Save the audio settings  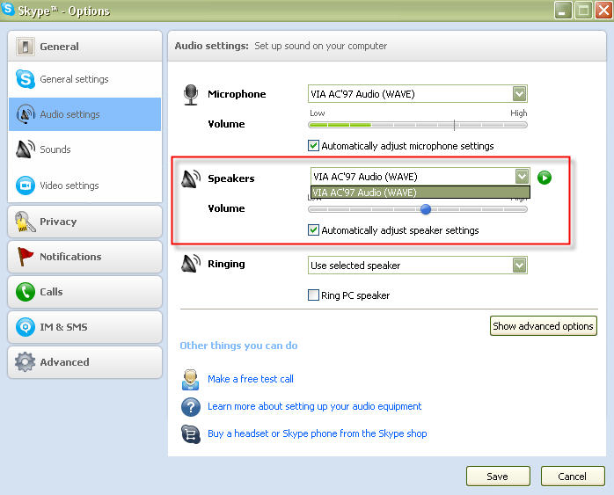coord(498,477)
